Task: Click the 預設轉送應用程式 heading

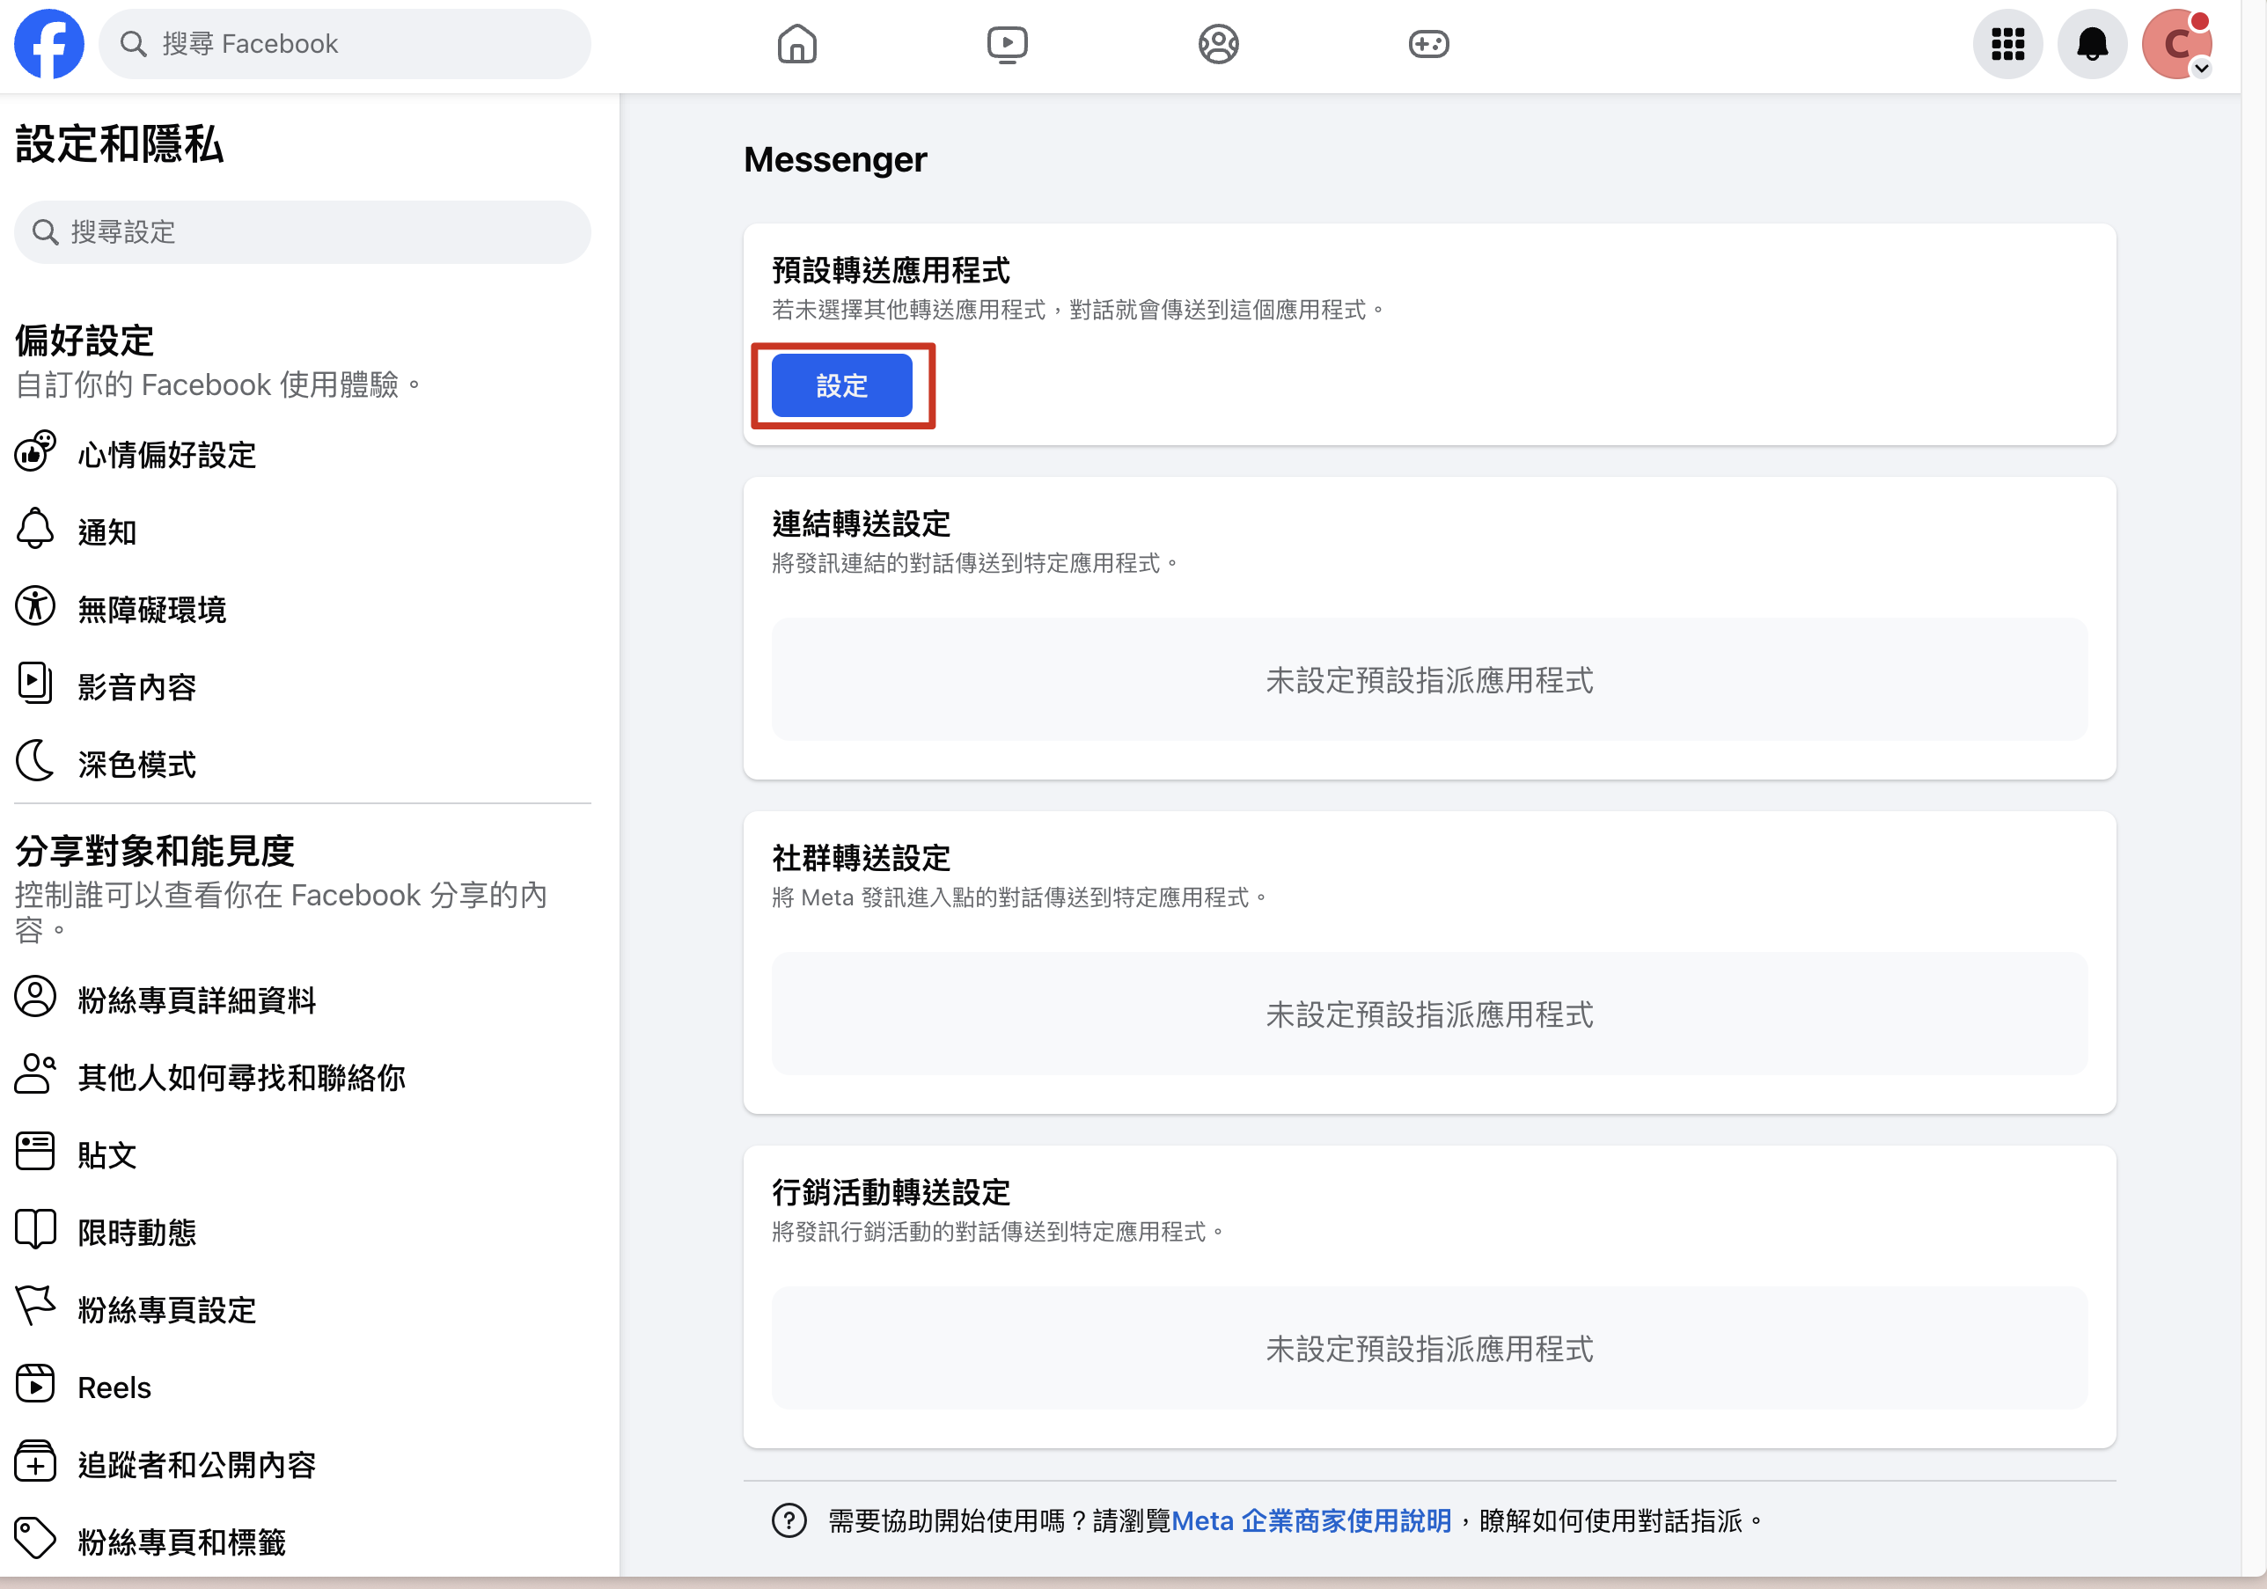Action: 891,270
